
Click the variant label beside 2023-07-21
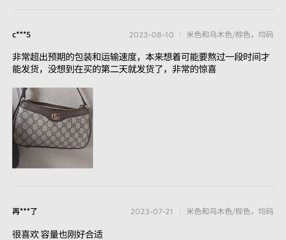[230, 211]
